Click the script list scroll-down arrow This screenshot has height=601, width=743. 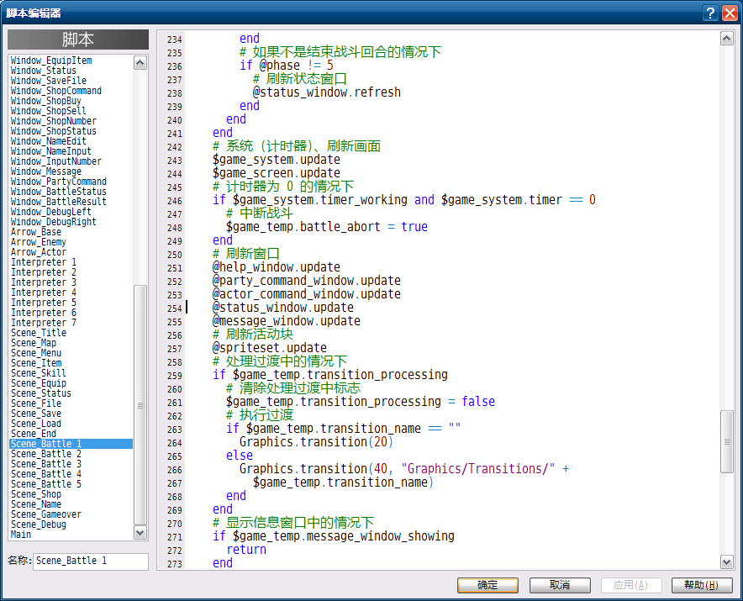(140, 533)
